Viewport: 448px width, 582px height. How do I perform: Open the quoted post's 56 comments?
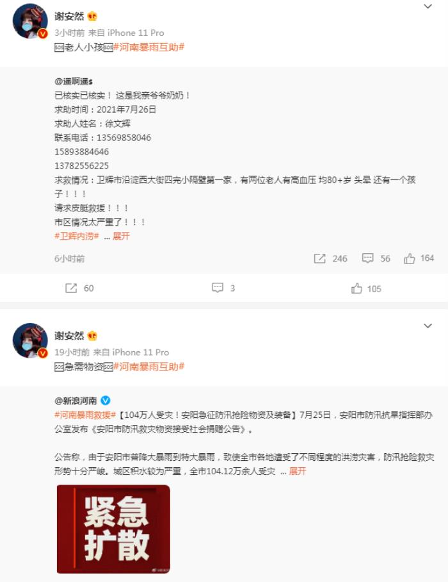pyautogui.click(x=376, y=258)
